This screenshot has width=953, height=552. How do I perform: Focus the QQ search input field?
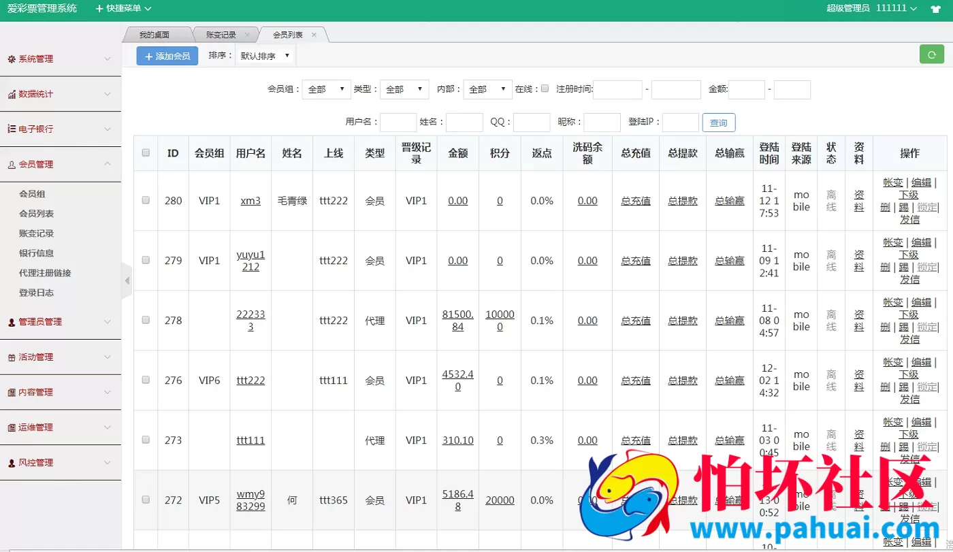532,123
